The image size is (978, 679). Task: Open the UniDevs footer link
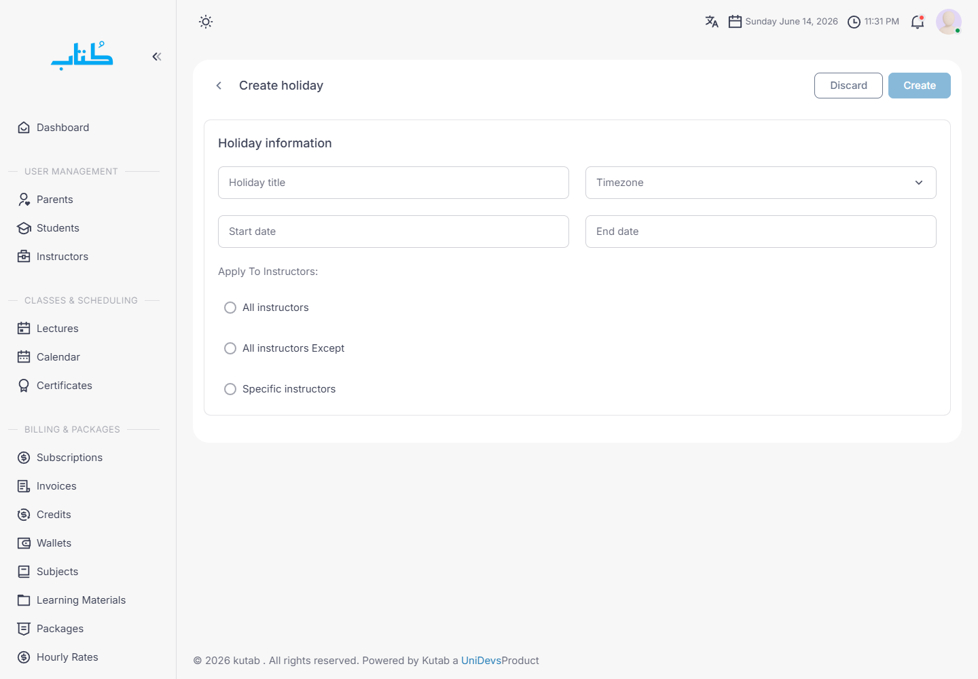(x=481, y=661)
